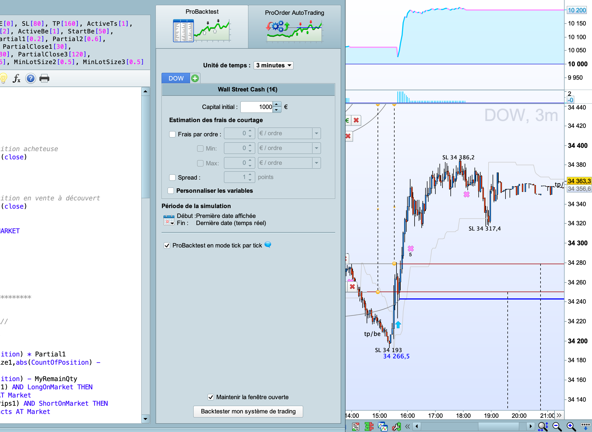Click the chart horizontal scrollbar thumb
The image size is (592, 432).
[x=498, y=426]
